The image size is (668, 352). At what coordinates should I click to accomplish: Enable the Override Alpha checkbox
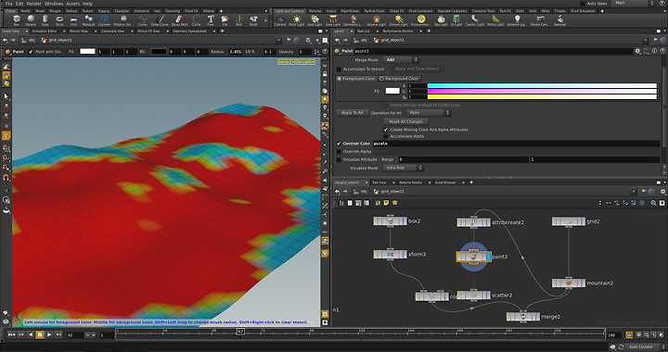pos(340,151)
